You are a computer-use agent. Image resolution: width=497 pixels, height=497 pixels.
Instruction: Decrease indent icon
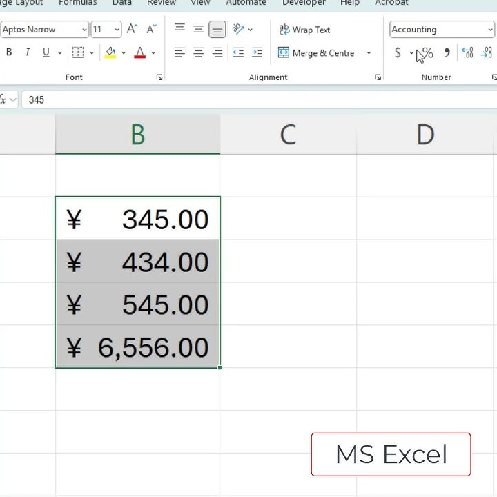pos(238,52)
